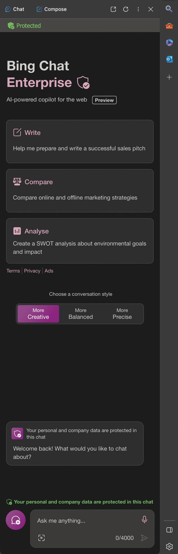
Task: Click the Write sales pitch suggestion
Action: pos(80,141)
